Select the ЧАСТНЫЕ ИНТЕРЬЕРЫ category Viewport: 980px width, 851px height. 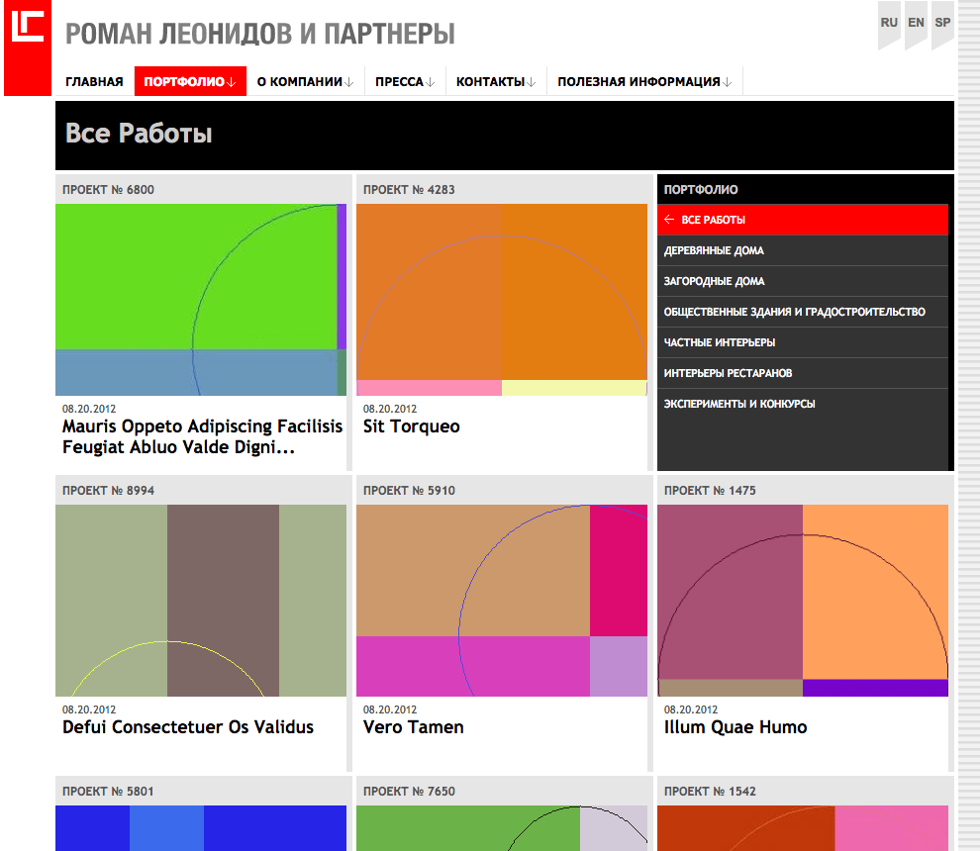(803, 342)
